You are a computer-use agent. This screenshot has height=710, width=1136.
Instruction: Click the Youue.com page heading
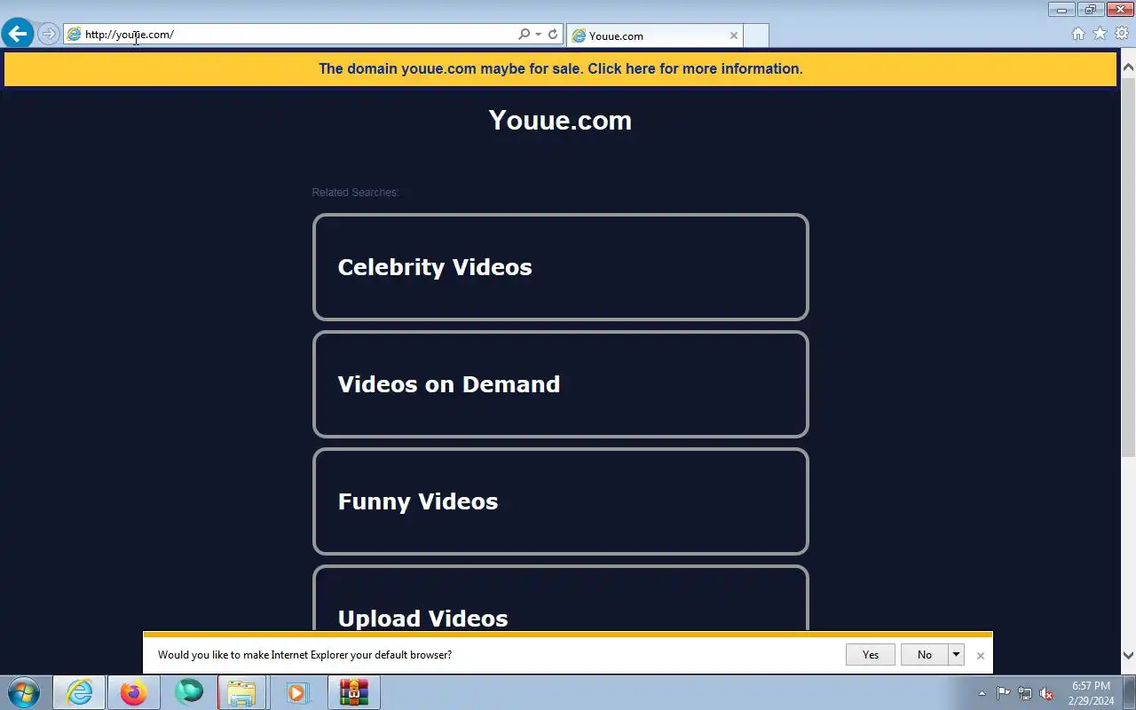pyautogui.click(x=560, y=120)
